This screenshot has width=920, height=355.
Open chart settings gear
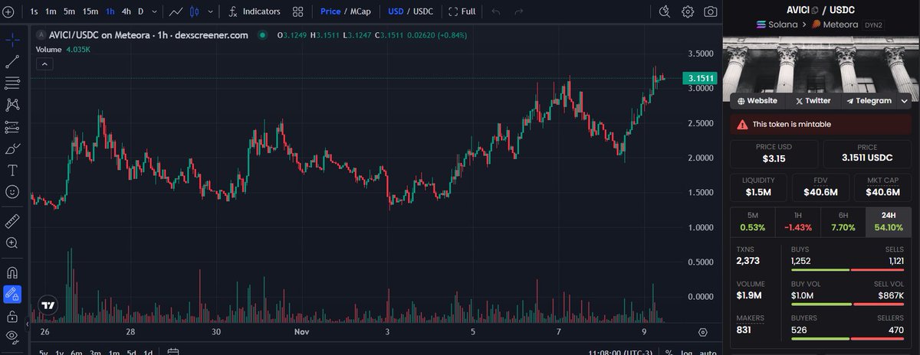tap(688, 11)
